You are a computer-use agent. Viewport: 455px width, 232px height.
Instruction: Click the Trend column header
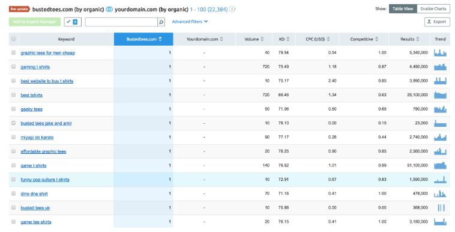tap(440, 39)
